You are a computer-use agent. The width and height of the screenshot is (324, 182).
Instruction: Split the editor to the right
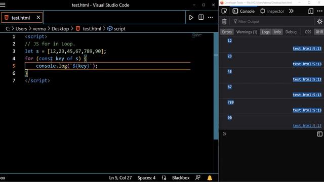pos(201,17)
